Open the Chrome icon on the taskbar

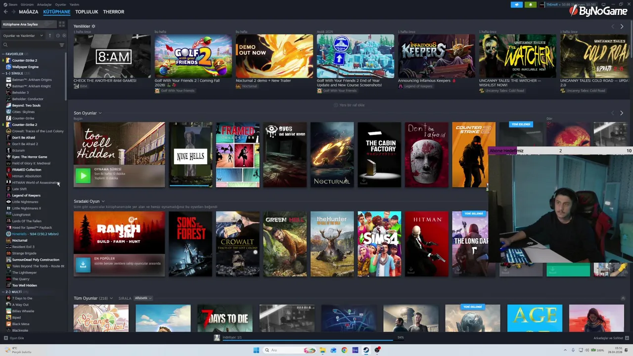pos(344,350)
